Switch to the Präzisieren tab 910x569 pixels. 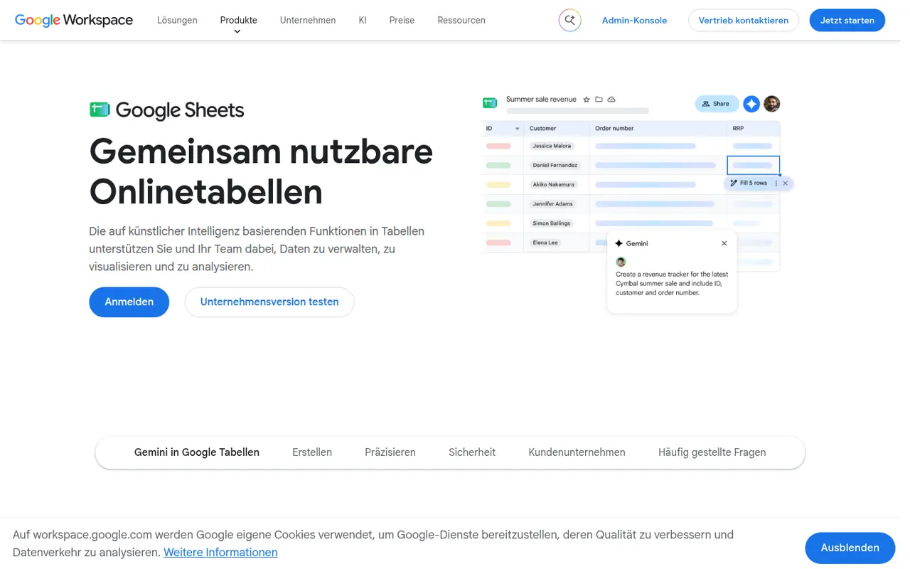point(390,452)
